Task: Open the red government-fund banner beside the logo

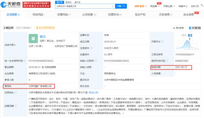Action: point(36,5)
